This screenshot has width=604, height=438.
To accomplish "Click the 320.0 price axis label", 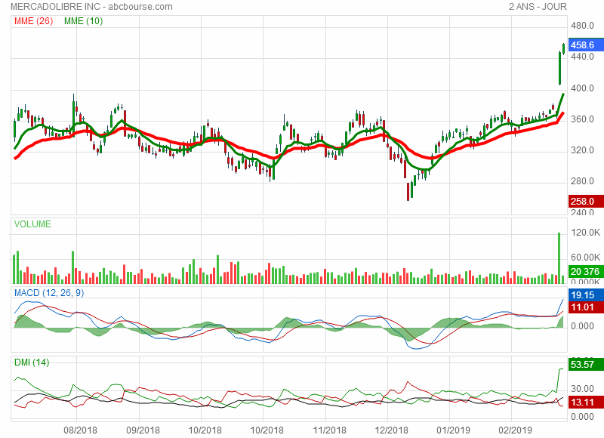I will [582, 150].
